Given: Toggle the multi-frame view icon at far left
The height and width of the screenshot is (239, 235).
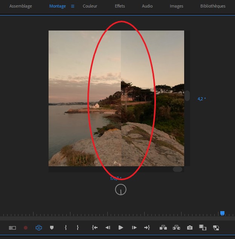Looking at the screenshot, I should coord(12,228).
